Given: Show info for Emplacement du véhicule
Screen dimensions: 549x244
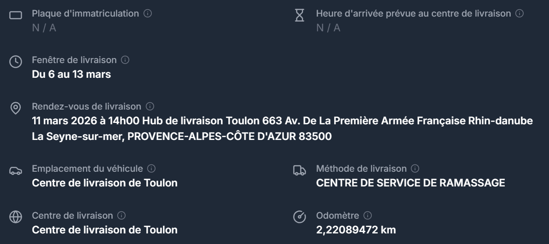Looking at the screenshot, I should coord(151,168).
